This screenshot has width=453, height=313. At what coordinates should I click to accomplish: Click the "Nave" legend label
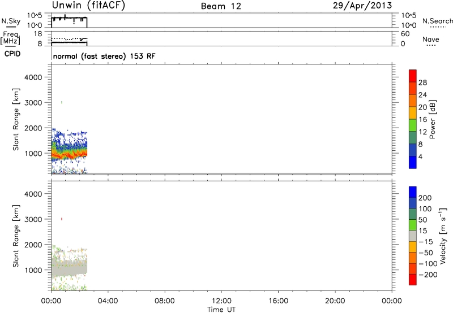[x=430, y=39]
